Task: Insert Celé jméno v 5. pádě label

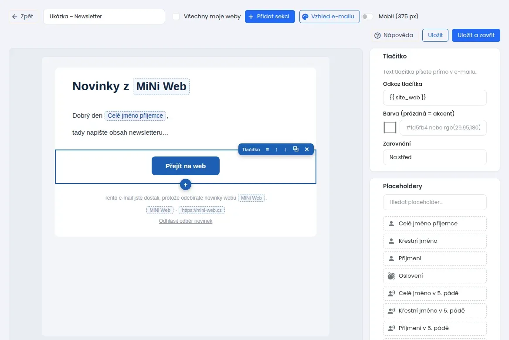Action: [428, 293]
